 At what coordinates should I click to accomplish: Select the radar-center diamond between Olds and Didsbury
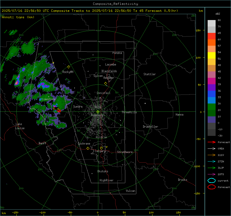[x=98, y=112]
